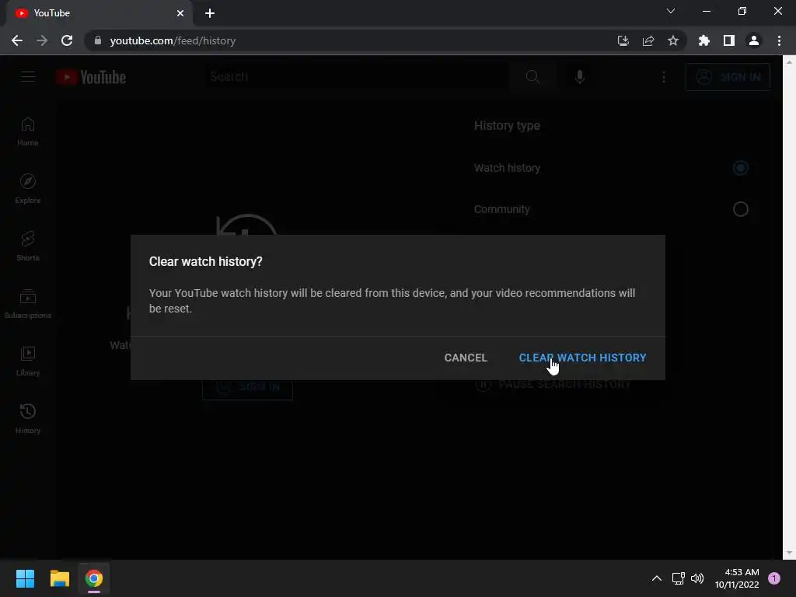Open the Windows Start menu

click(25, 578)
